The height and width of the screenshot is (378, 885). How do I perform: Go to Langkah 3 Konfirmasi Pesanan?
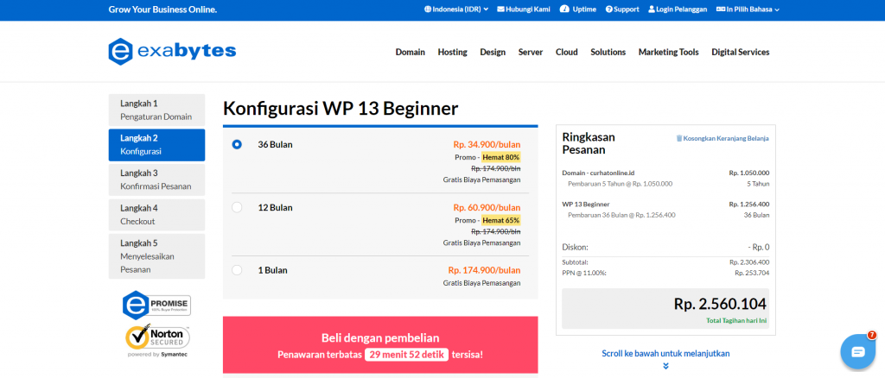click(x=157, y=180)
